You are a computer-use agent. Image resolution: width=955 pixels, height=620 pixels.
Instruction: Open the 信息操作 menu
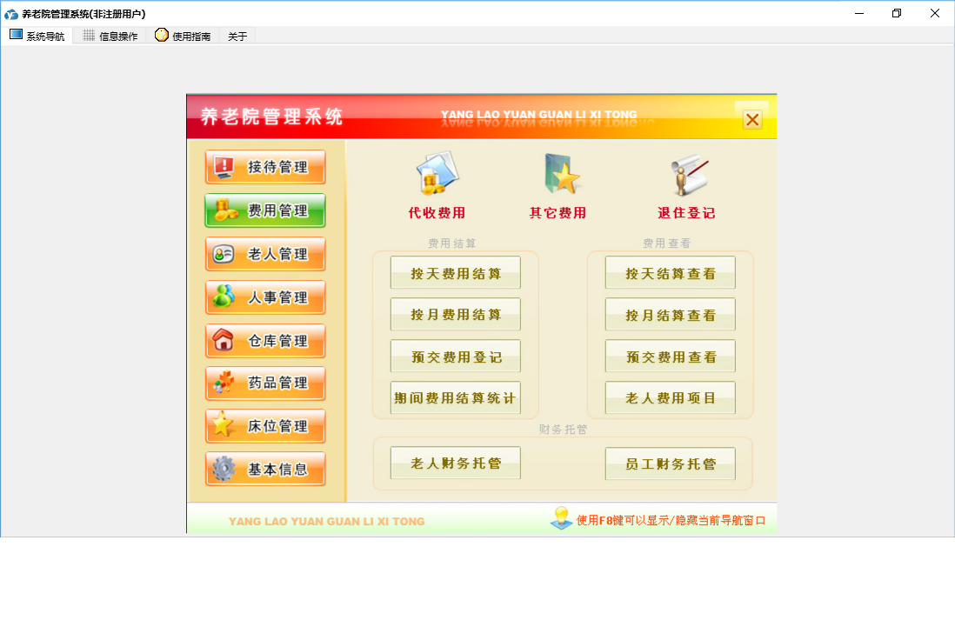point(110,36)
